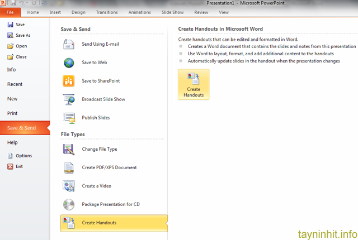The height and width of the screenshot is (240, 358).
Task: Open the Recent menu item
Action: pos(15,84)
